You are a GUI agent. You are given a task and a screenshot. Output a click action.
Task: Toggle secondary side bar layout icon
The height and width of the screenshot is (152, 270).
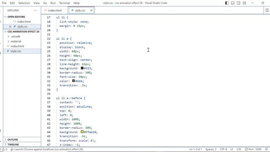point(238,3)
